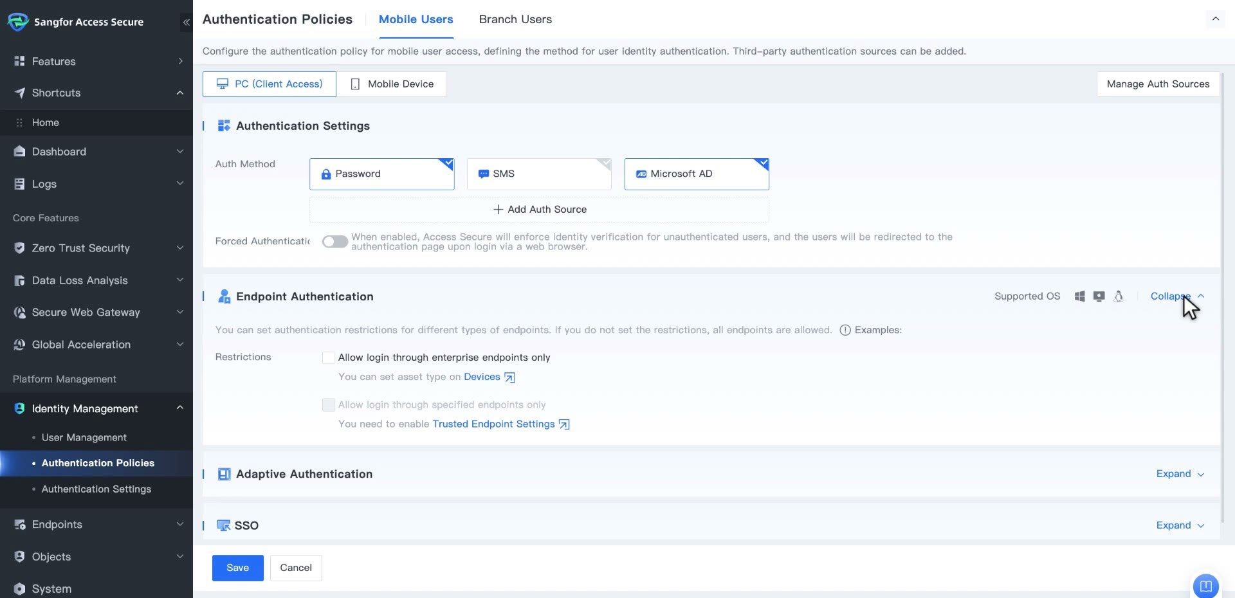Click the Data Loss Analysis icon
The image size is (1235, 598).
19,280
